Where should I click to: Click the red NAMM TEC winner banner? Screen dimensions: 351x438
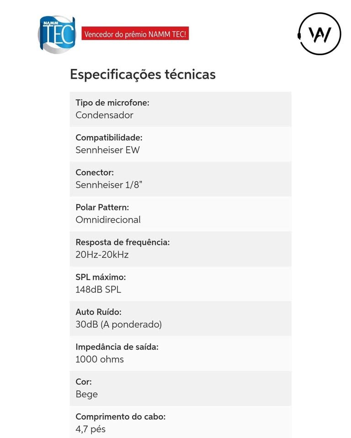[135, 34]
